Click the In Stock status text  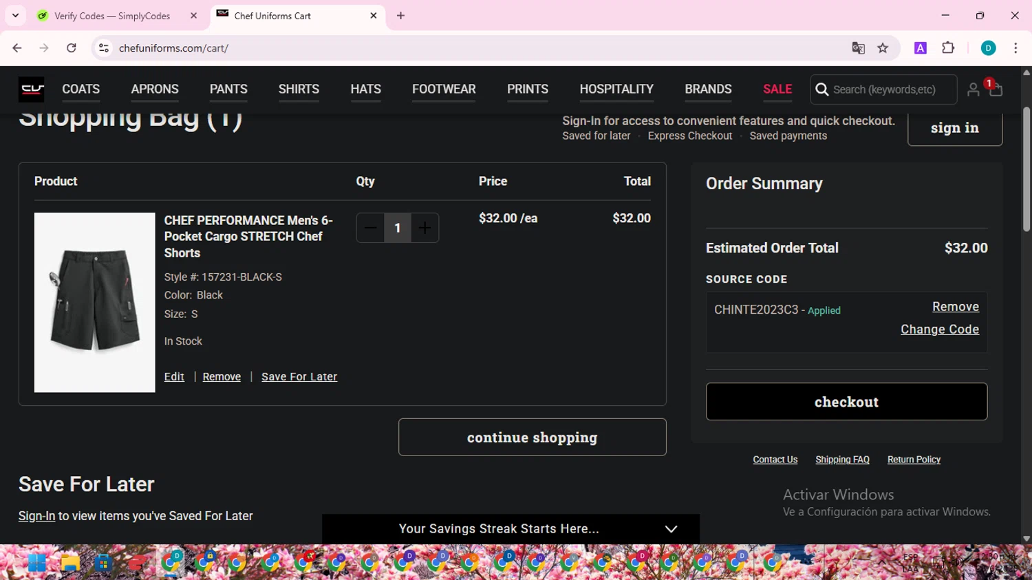[x=183, y=341]
